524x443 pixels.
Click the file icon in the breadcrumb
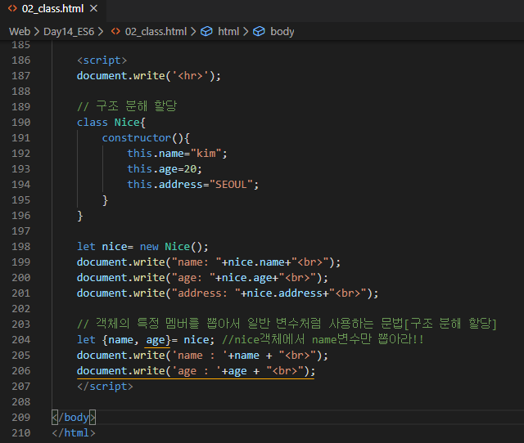pos(115,32)
